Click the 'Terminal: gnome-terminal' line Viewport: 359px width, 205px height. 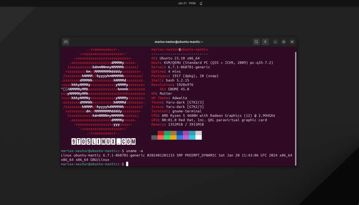pos(176,111)
